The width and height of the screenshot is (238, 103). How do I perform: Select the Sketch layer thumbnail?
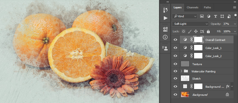click(x=185, y=78)
